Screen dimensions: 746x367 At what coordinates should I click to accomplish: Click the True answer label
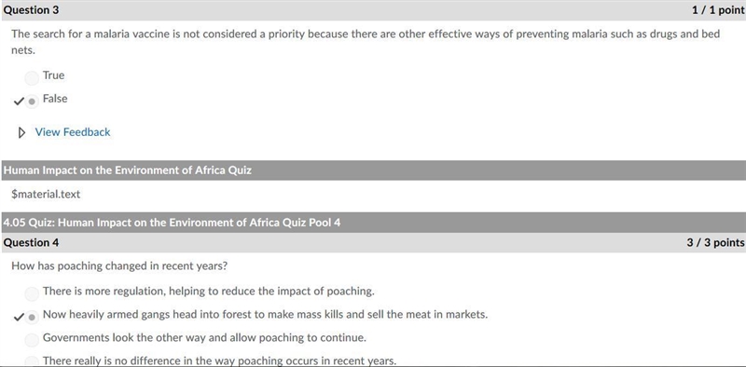(x=53, y=75)
